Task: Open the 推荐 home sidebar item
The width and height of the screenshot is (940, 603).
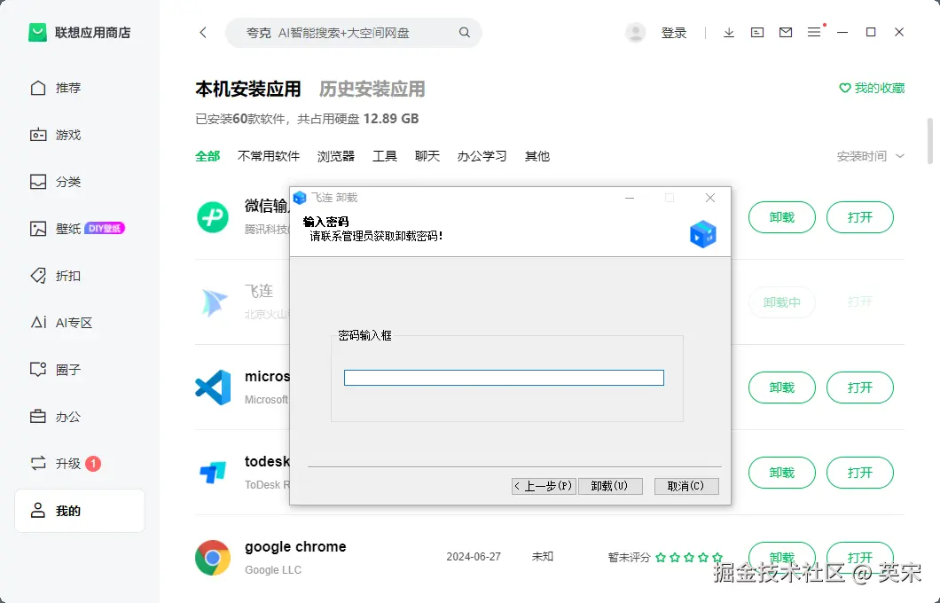Action: (55, 88)
